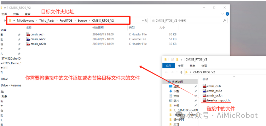The height and width of the screenshot is (126, 266).
Task: Open the 共享 tab in main window
Action: (x=16, y=14)
